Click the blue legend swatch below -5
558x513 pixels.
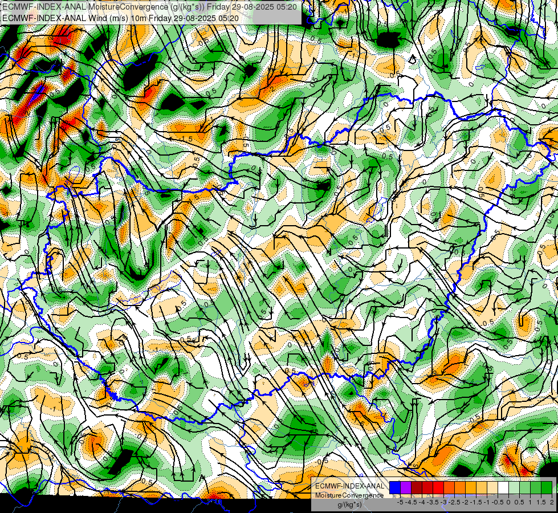(394, 487)
